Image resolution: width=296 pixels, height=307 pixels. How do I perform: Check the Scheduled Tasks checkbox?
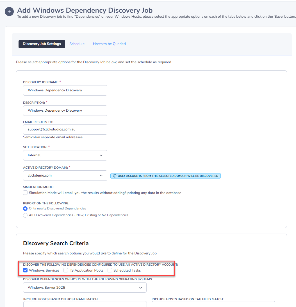tap(110, 270)
